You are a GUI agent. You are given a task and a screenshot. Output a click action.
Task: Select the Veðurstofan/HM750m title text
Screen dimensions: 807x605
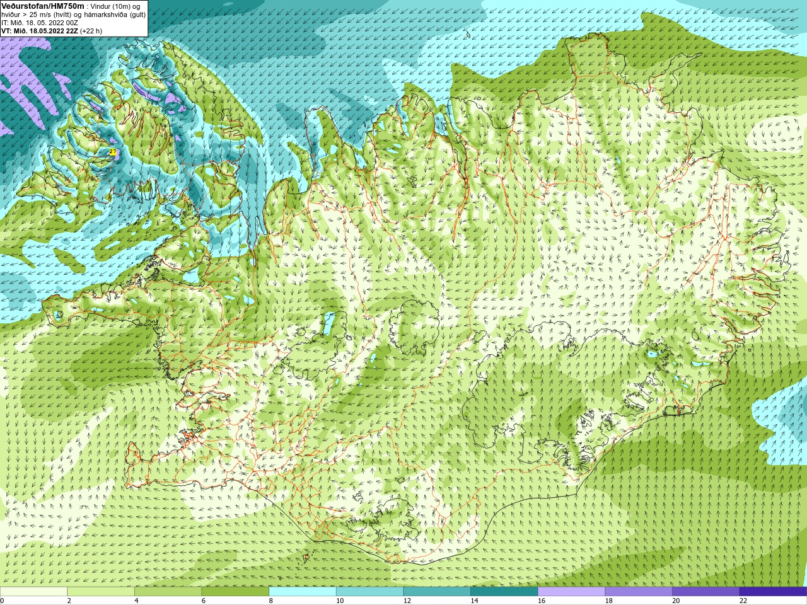click(43, 6)
